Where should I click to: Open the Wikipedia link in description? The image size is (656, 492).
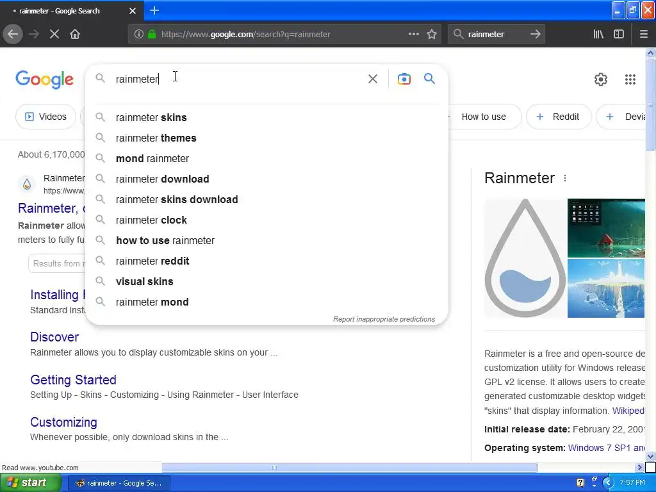[628, 411]
